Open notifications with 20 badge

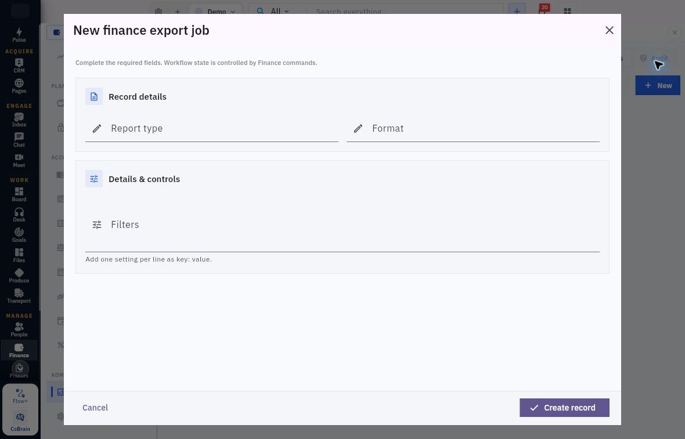coord(542,10)
